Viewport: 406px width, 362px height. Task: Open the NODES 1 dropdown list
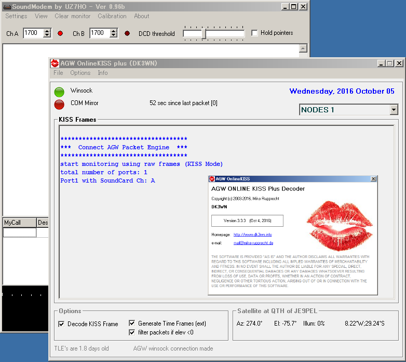[394, 110]
